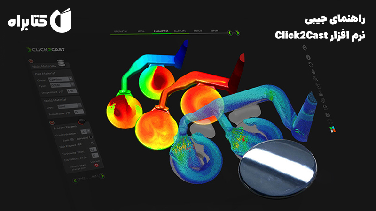
Task: Open the Mold Material Type dropdown
Action: (70, 106)
